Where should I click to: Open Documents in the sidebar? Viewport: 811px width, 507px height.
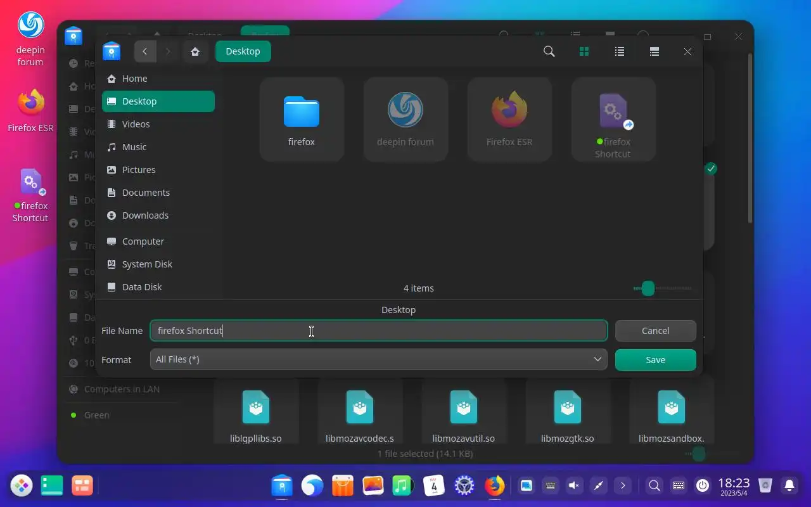[158, 193]
